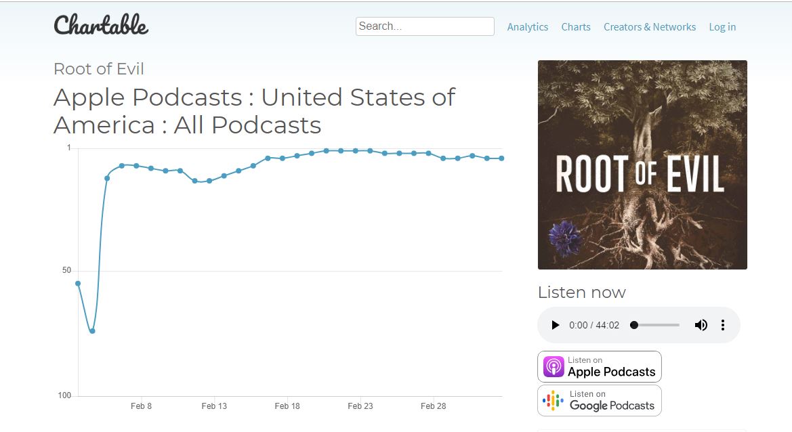Screen dimensions: 792x432
Task: Visit Creators & Networks page
Action: point(649,27)
